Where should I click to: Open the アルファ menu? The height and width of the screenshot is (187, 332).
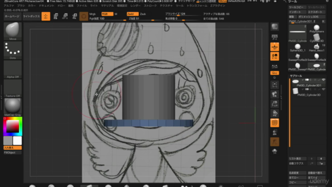9,6
